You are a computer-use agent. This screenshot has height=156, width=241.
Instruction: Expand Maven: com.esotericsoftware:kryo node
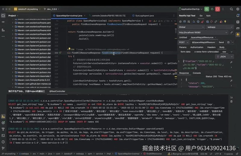pos(13,26)
